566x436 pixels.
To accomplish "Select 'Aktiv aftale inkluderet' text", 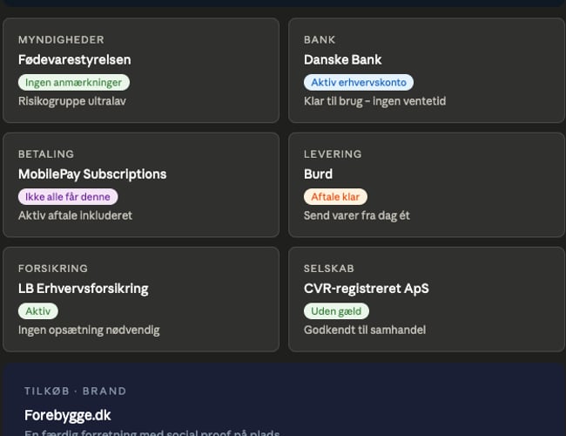I will [x=75, y=215].
